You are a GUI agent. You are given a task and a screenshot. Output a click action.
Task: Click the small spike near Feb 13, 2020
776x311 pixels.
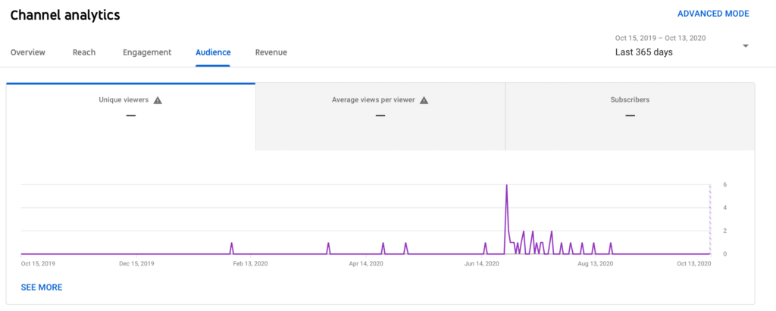pyautogui.click(x=232, y=245)
